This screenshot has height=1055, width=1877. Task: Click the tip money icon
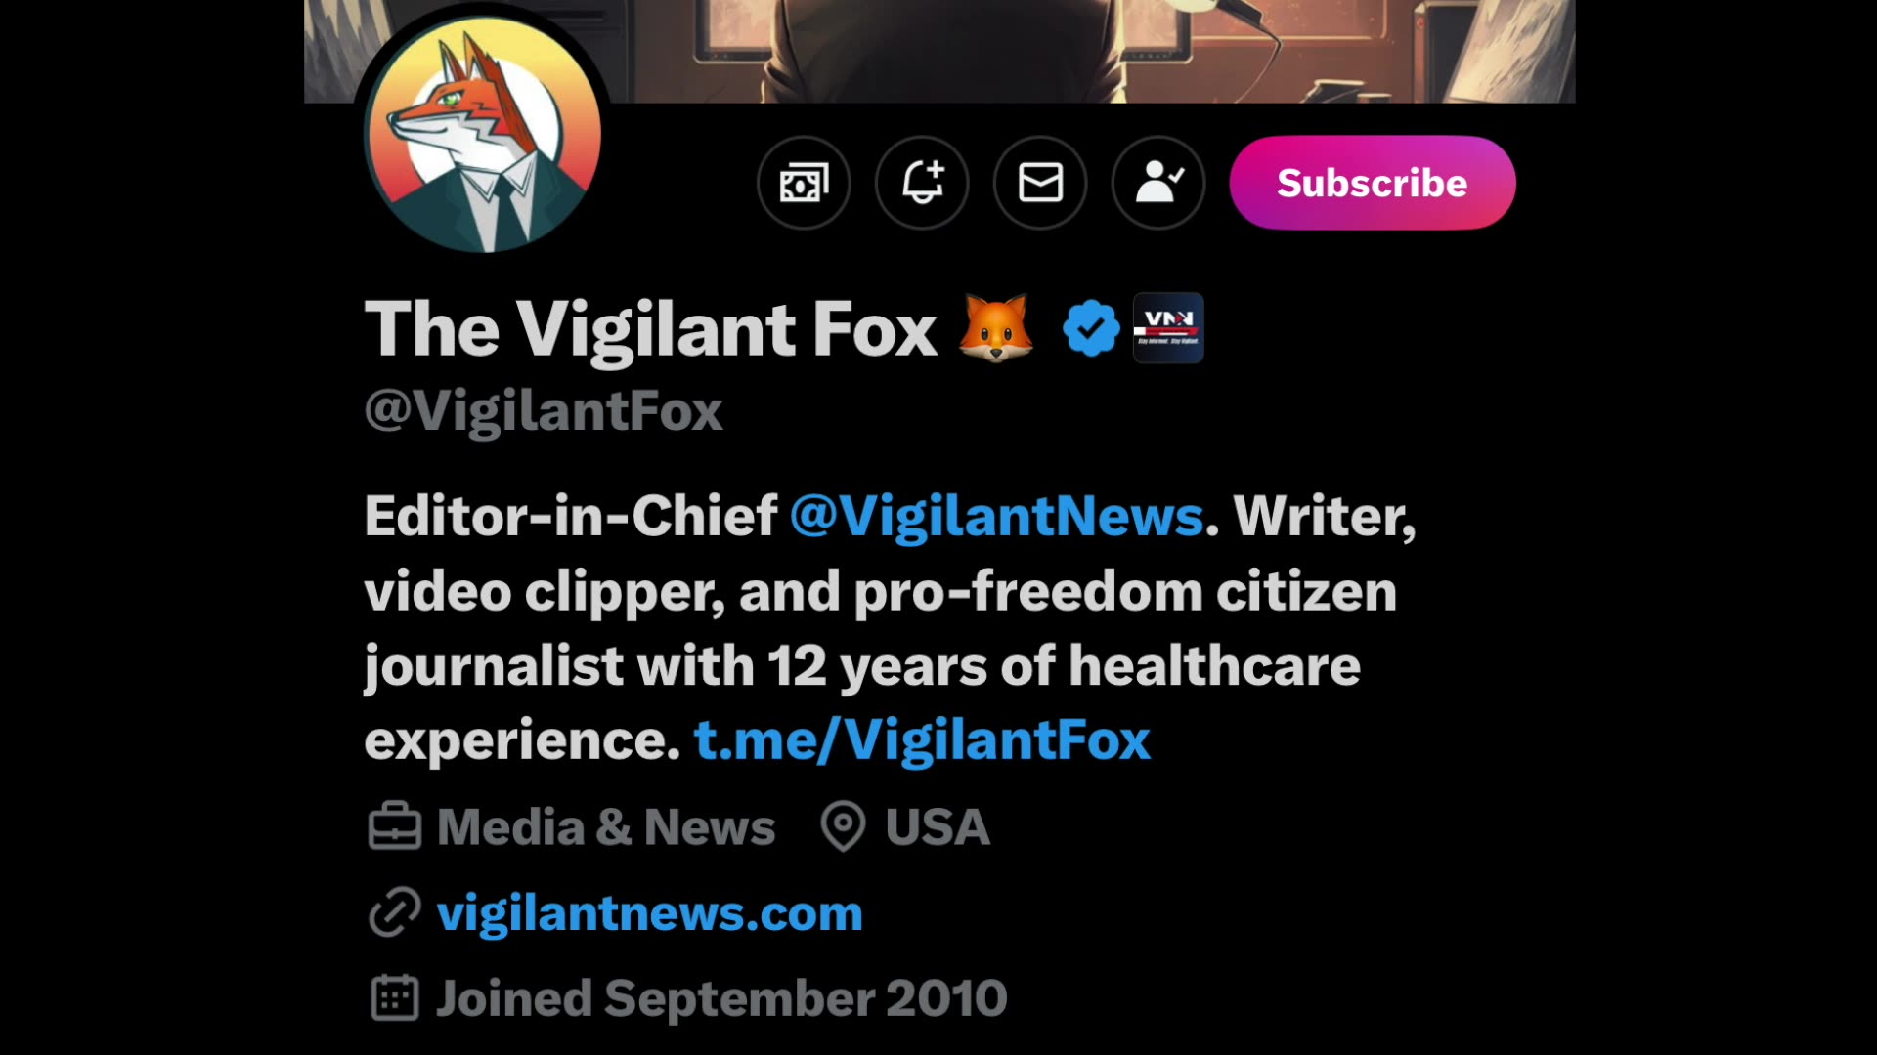pyautogui.click(x=804, y=183)
